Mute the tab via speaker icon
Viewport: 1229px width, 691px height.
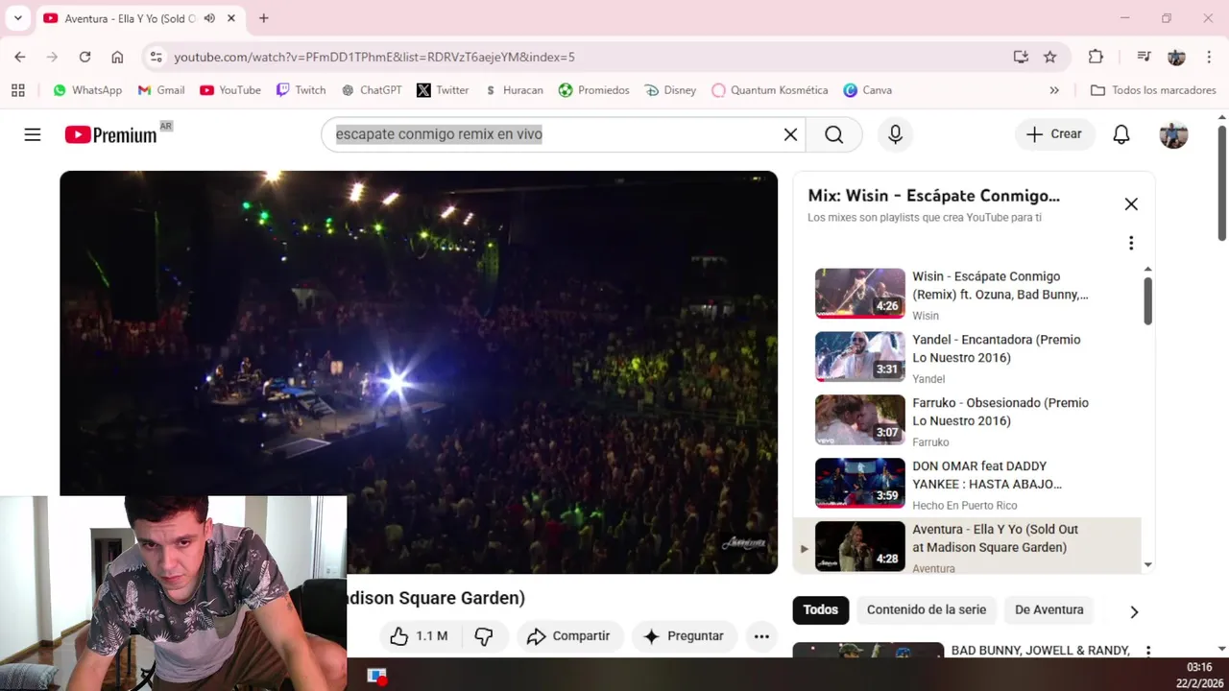[x=209, y=18]
